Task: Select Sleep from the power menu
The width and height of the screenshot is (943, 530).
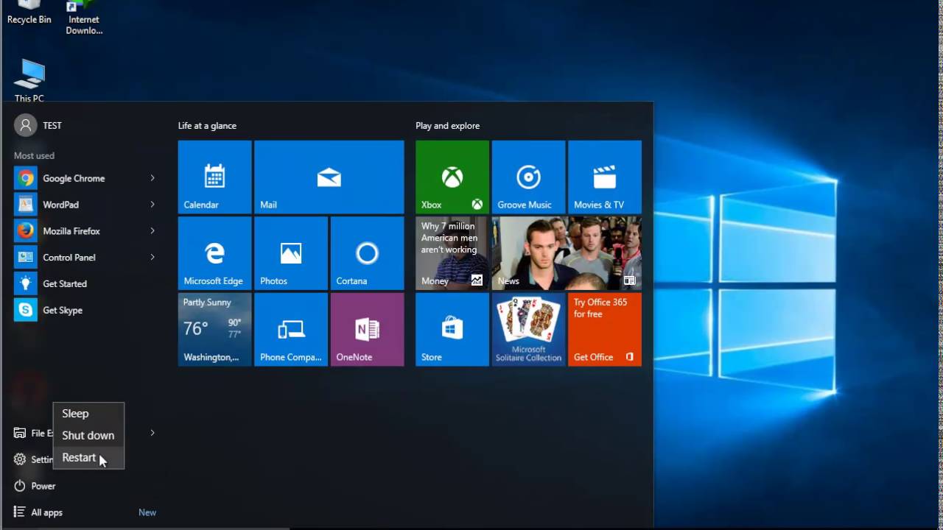Action: click(x=88, y=414)
